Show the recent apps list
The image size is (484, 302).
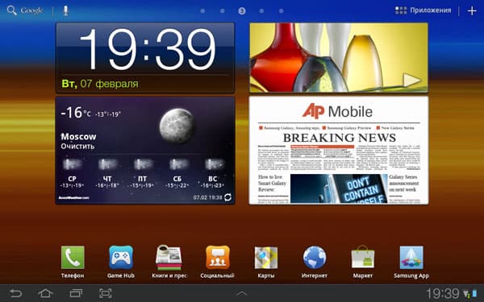76,293
